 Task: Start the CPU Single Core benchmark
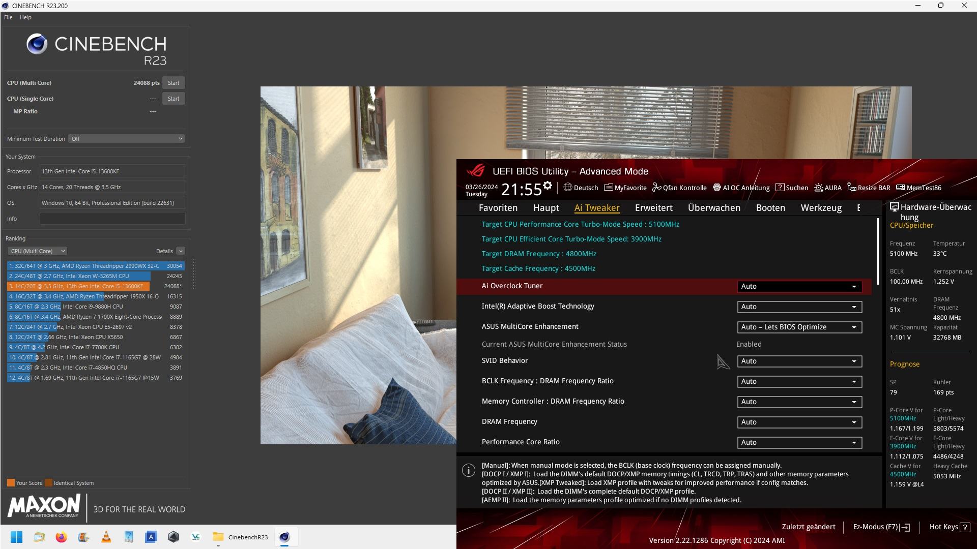tap(174, 99)
